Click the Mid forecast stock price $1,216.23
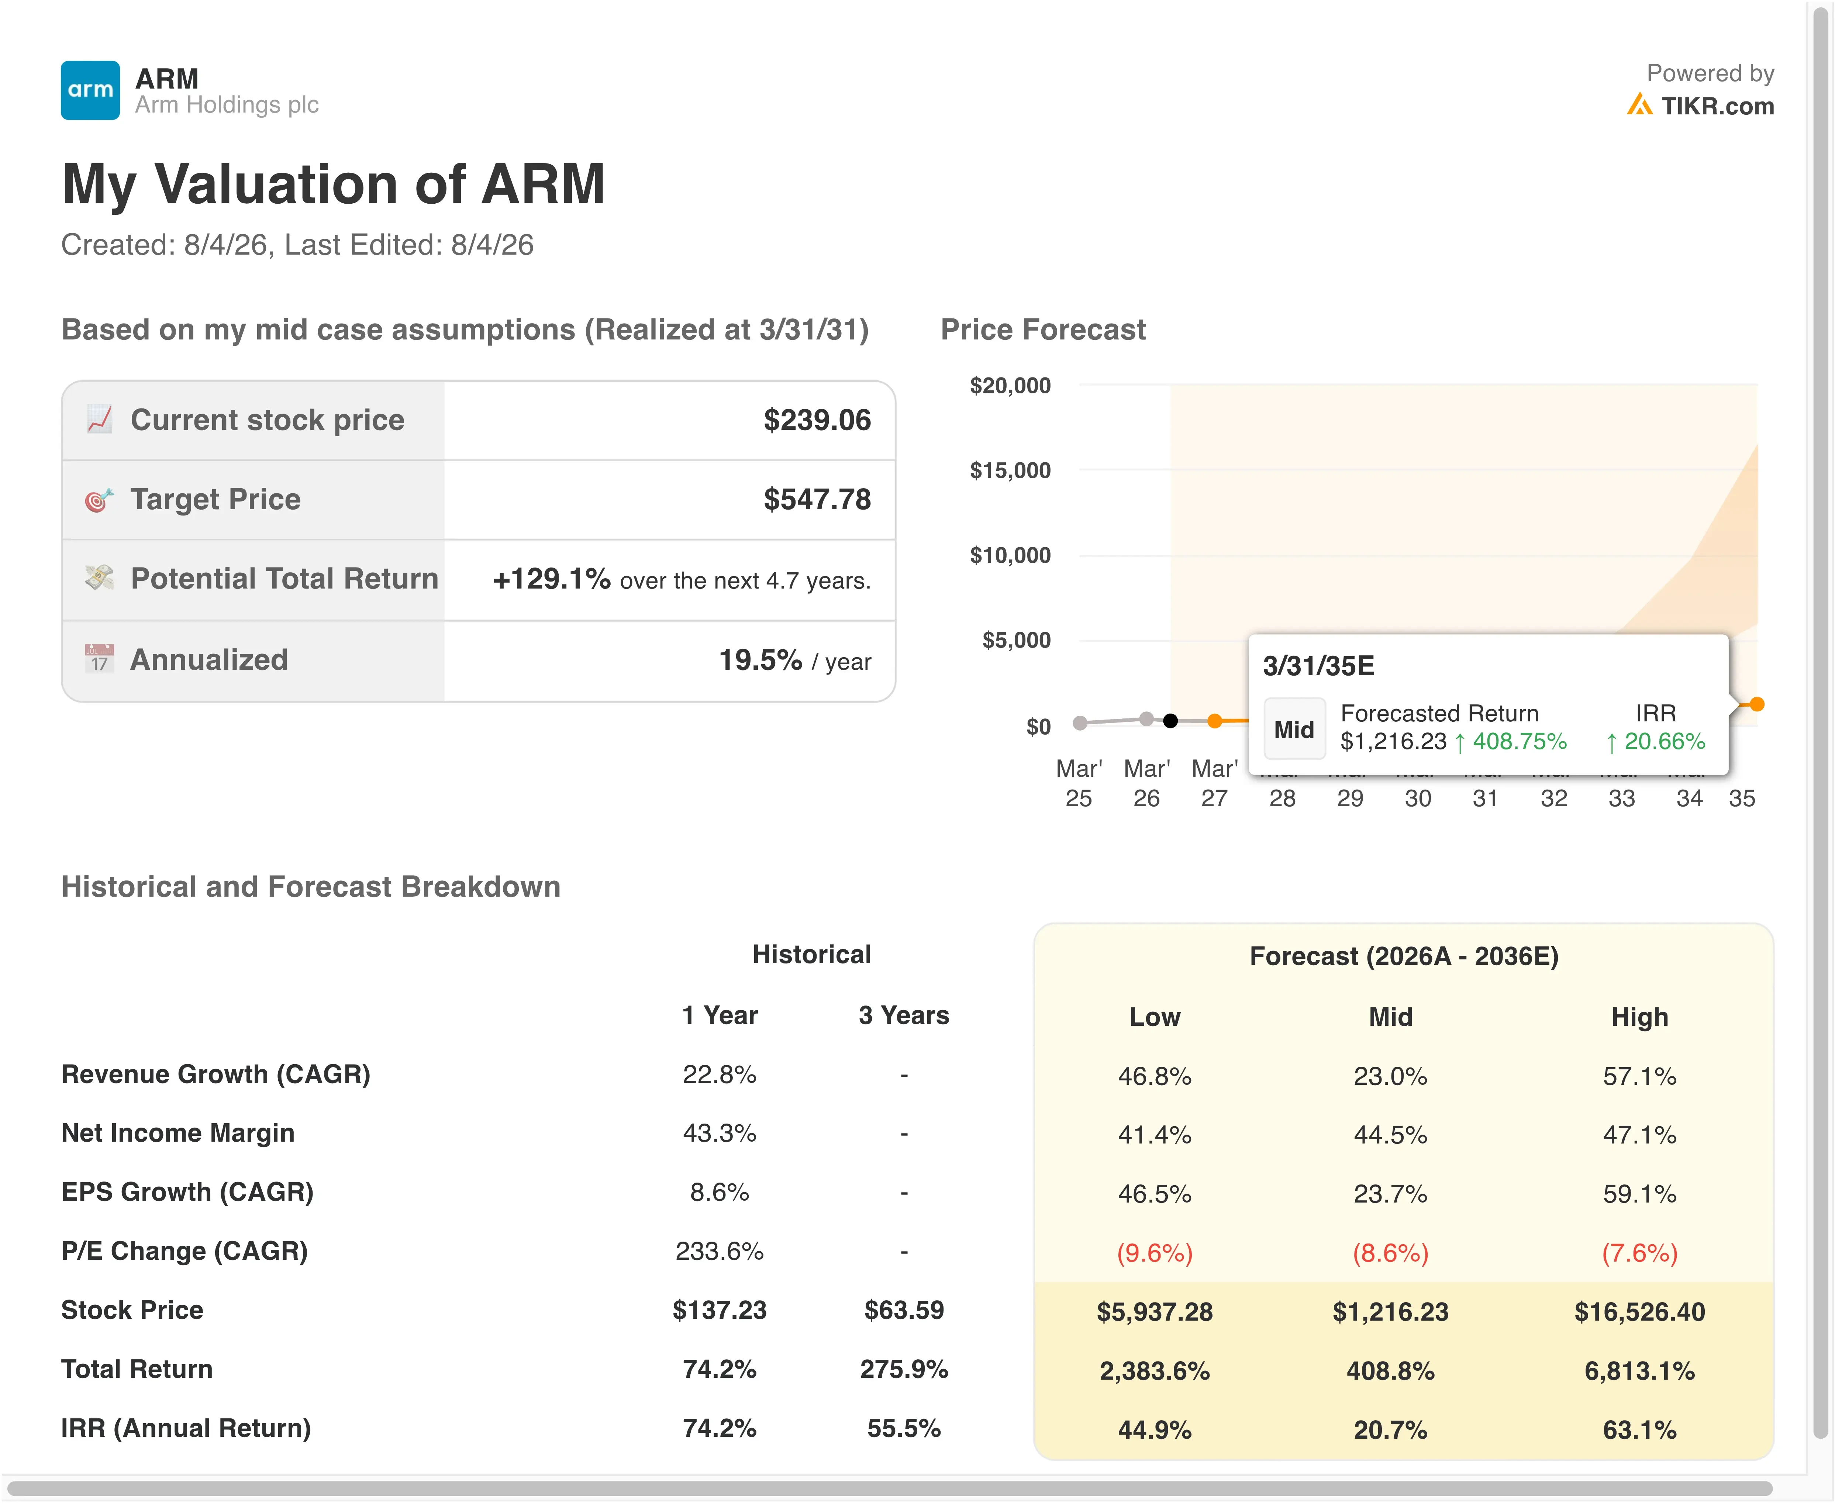 point(1390,1312)
